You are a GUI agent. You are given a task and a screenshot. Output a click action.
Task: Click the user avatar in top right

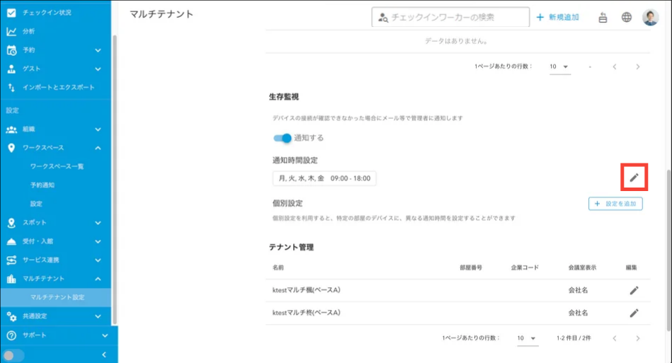(x=650, y=17)
